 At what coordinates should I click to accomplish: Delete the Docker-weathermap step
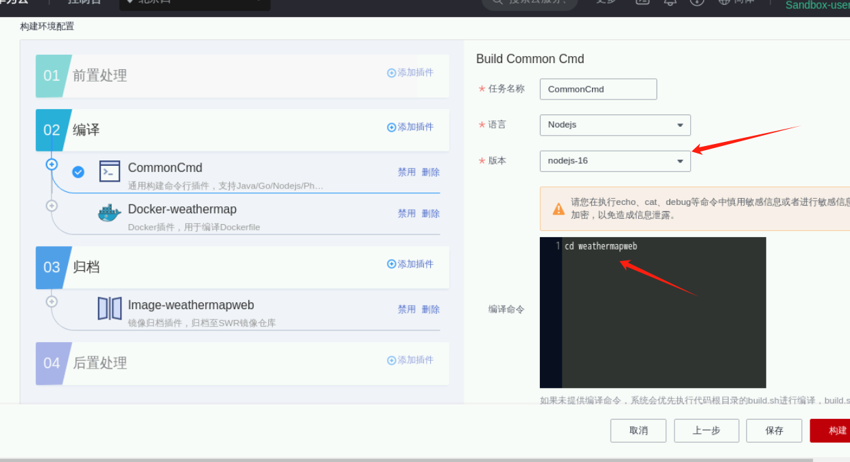(x=431, y=214)
